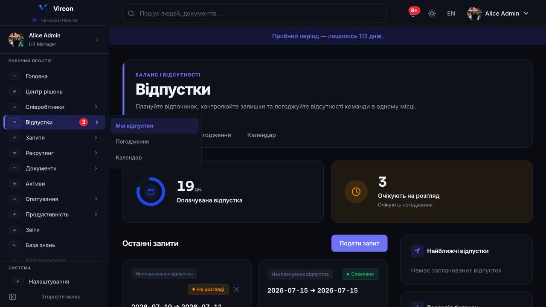Screen dimensions: 546x307
Task: Click the Опитування sidebar icon
Action: [x=15, y=199]
